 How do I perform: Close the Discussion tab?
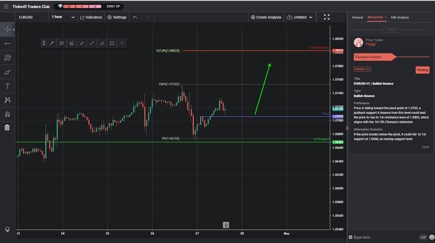click(x=386, y=17)
